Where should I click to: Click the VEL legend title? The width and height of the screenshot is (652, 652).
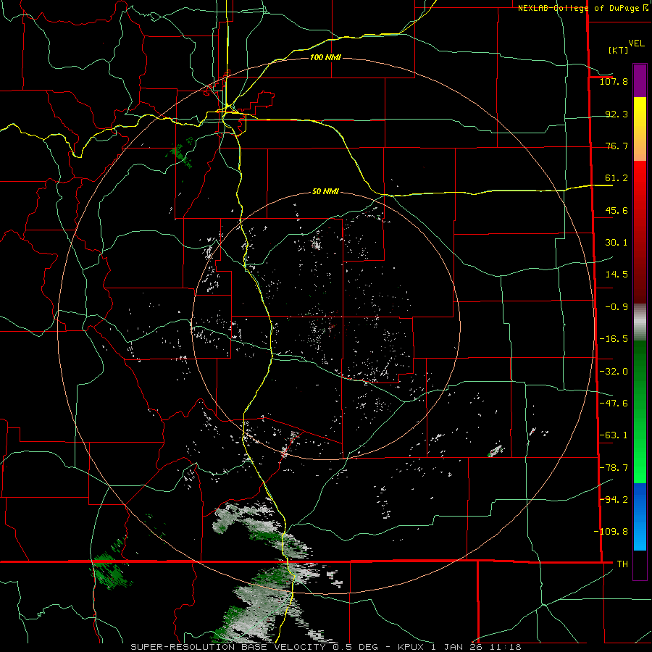(x=636, y=43)
